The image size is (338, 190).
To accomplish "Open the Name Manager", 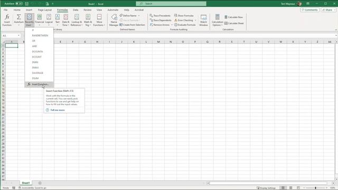I will coord(114,20).
